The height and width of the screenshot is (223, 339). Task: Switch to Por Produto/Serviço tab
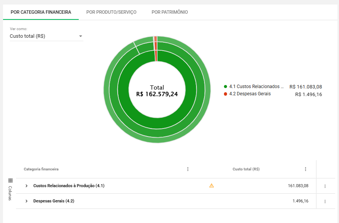(111, 12)
